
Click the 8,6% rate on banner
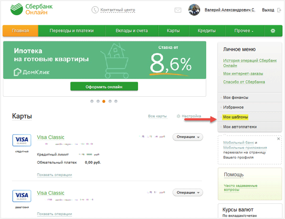(x=171, y=64)
